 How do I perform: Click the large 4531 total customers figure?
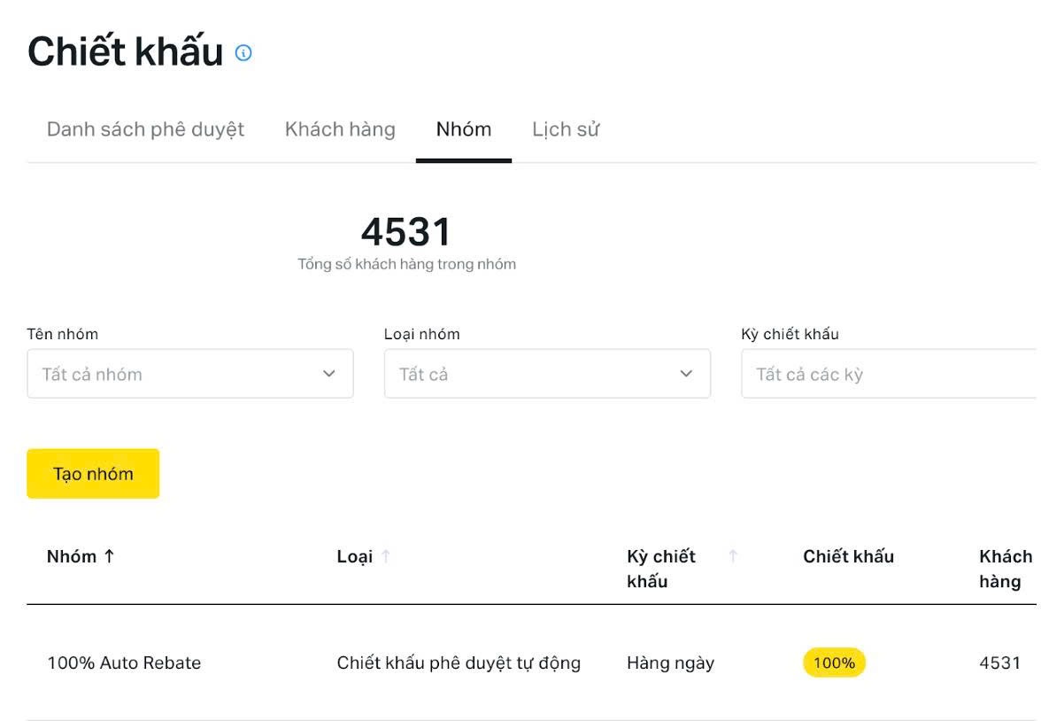[406, 232]
